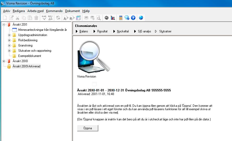Click the Minnesanteckningar document icon
This screenshot has height=141, width=232.
point(15,30)
